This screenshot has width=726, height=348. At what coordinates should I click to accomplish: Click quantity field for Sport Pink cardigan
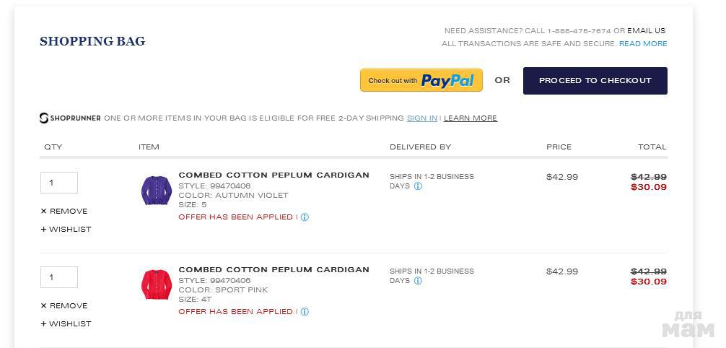click(59, 277)
